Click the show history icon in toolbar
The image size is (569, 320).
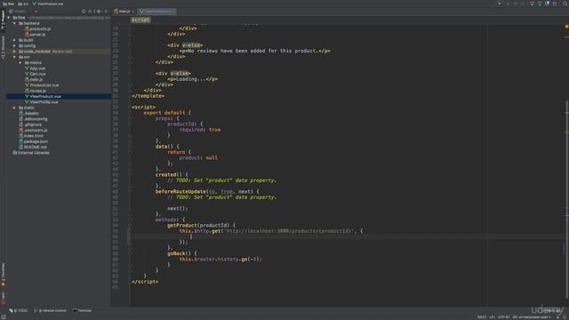[x=548, y=4]
